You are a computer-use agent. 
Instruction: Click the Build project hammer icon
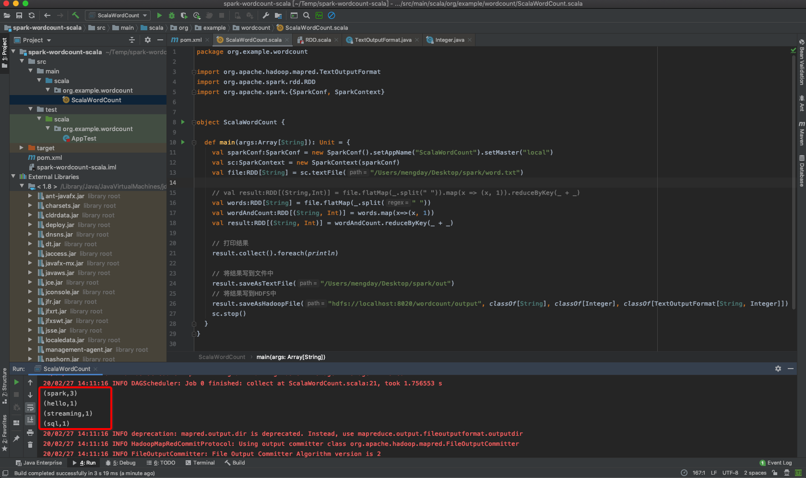(75, 15)
